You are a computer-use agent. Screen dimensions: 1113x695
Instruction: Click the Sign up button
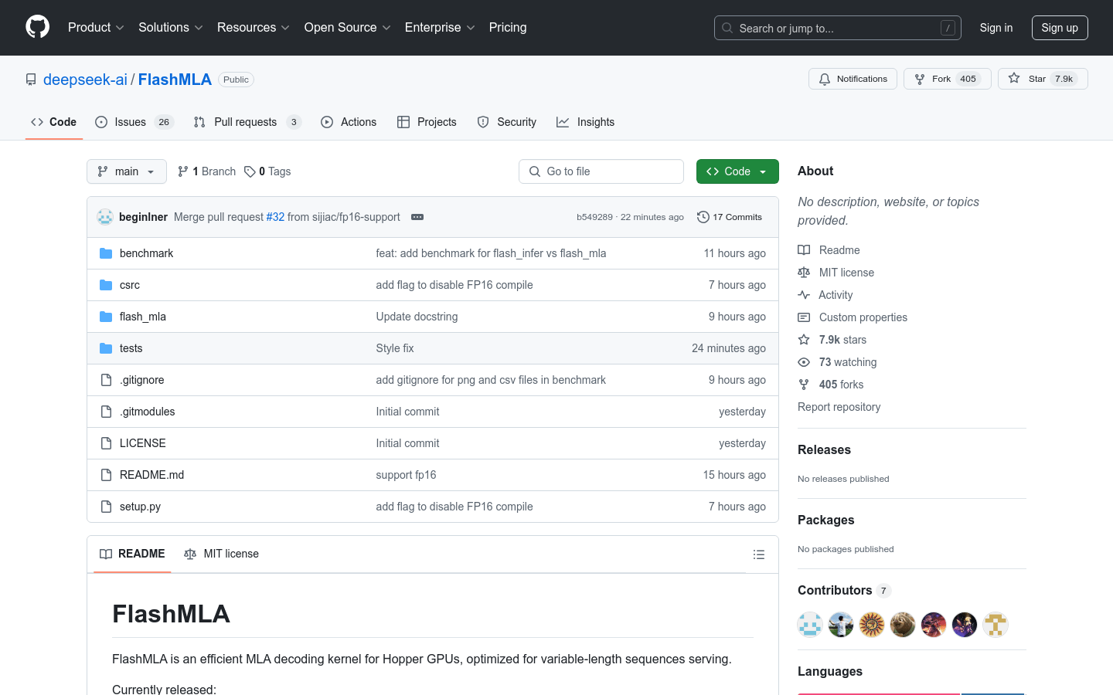pos(1060,28)
